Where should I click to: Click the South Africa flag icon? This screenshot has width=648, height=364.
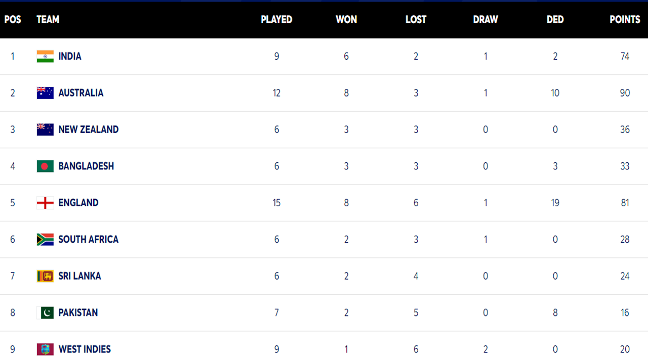point(45,239)
